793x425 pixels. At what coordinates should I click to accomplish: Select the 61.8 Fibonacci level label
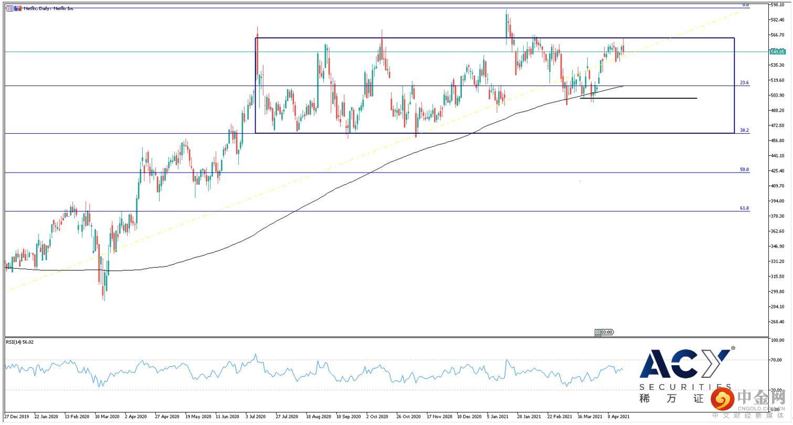tap(744, 208)
